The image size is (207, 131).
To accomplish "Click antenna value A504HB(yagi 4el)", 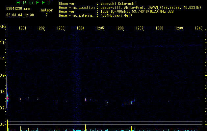I will pos(116,15).
